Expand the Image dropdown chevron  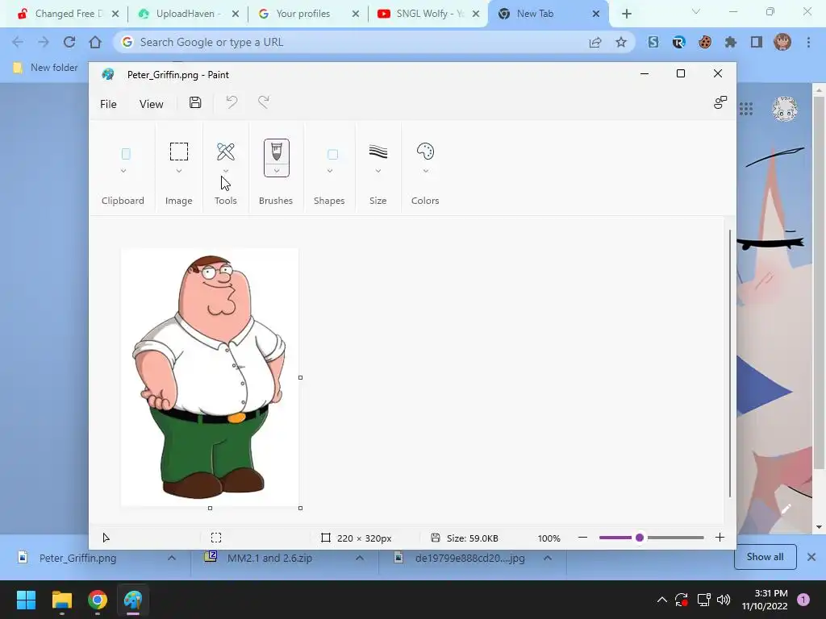tap(179, 171)
